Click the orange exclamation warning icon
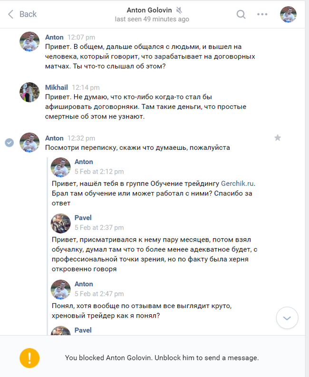Image resolution: width=309 pixels, height=377 pixels. (x=29, y=358)
